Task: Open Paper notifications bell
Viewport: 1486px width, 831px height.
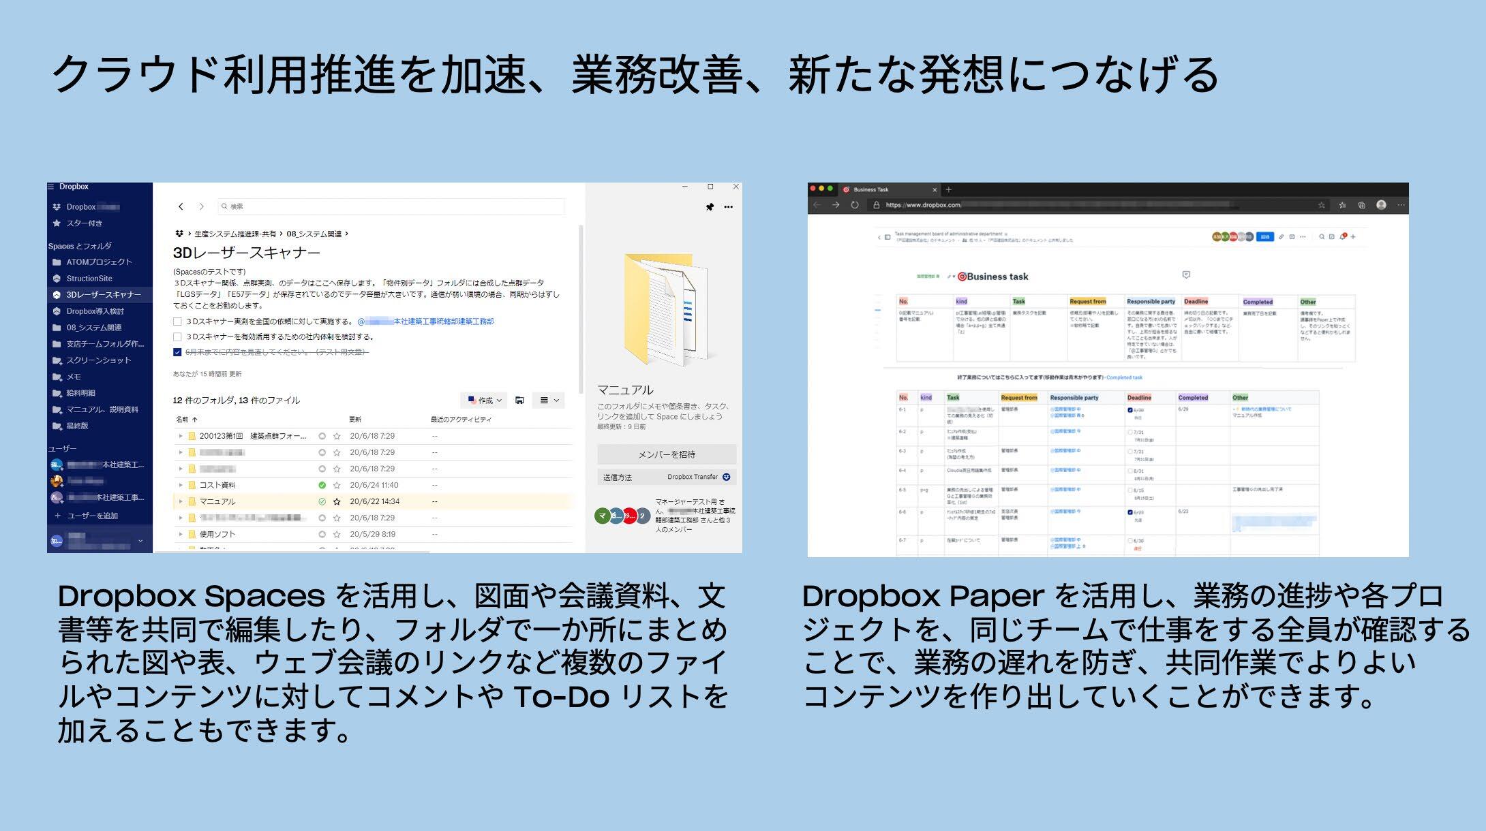Action: 1343,236
